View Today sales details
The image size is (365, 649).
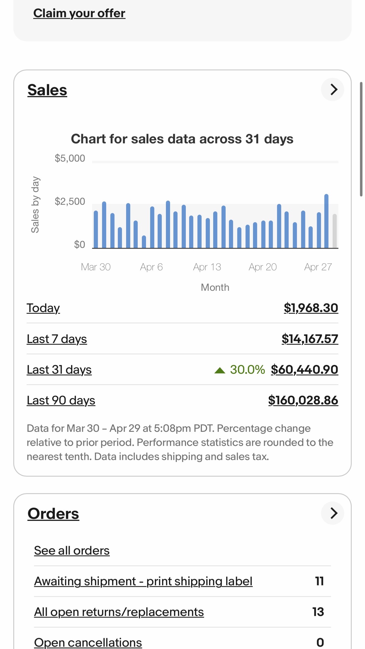43,308
